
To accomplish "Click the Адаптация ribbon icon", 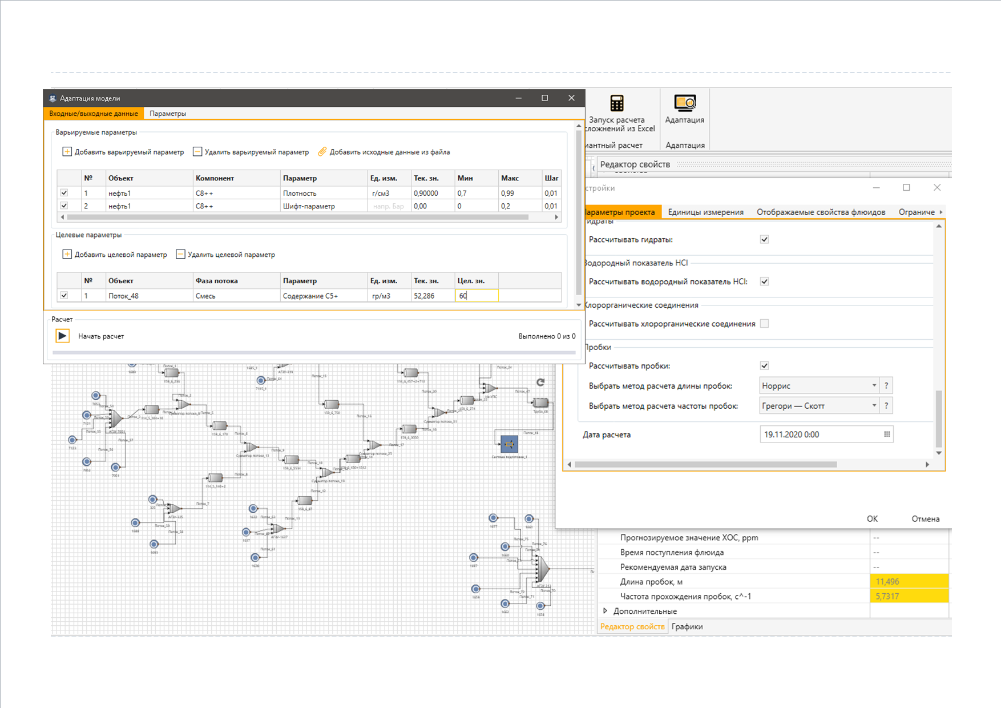I will [685, 103].
